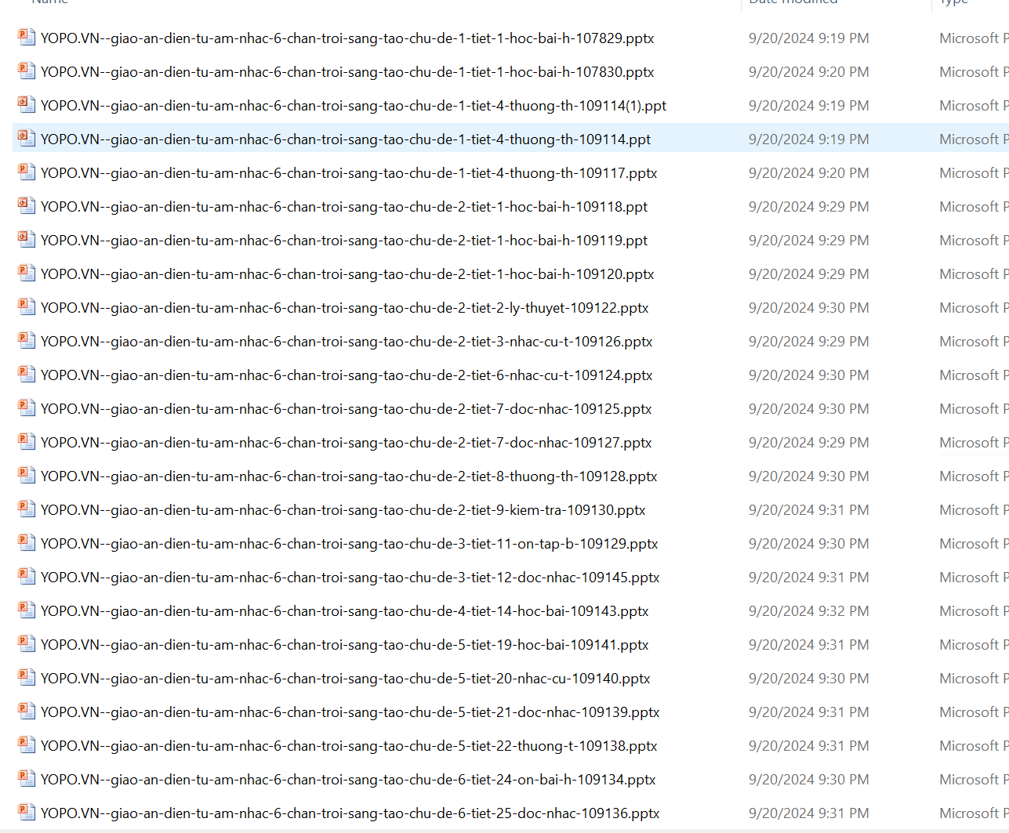
Task: Click date 9/20/2024 9:30 PM of file on-bai-h-109134.pptx
Action: 808,780
